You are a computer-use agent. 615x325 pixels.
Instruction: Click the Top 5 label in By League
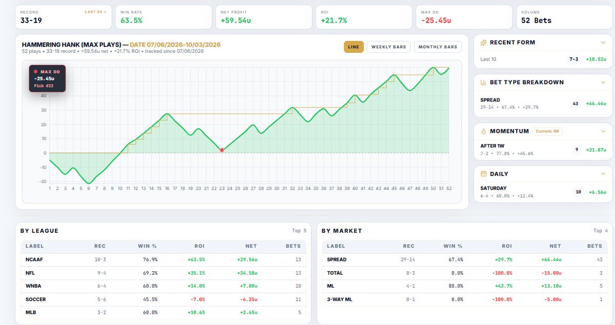click(x=299, y=231)
